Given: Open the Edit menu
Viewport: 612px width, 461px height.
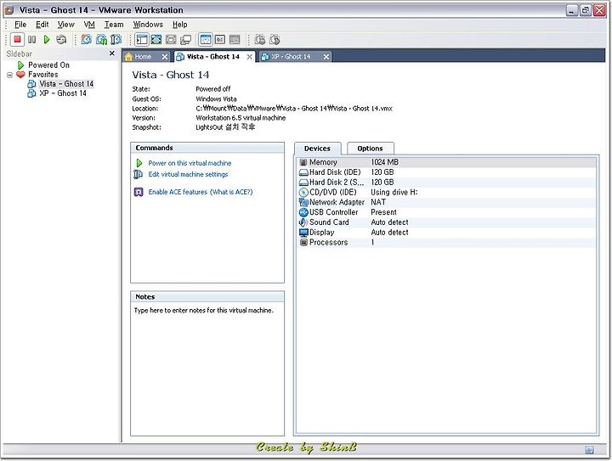Looking at the screenshot, I should pos(42,25).
